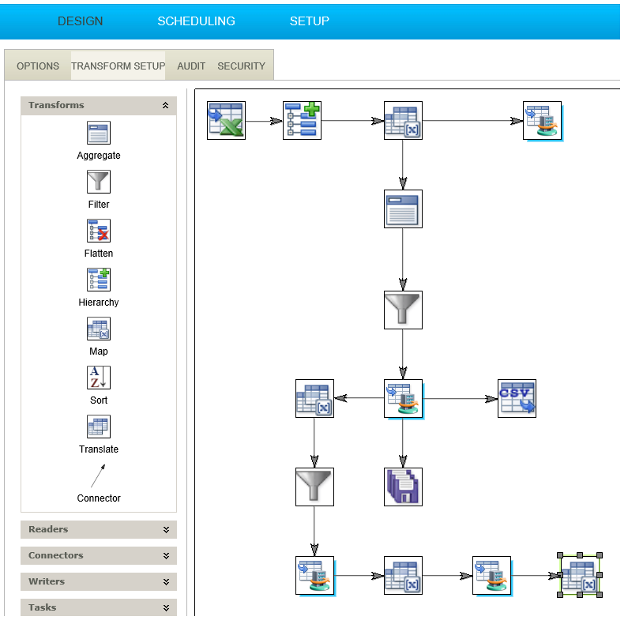Click the Map transform icon in palette

pyautogui.click(x=99, y=329)
